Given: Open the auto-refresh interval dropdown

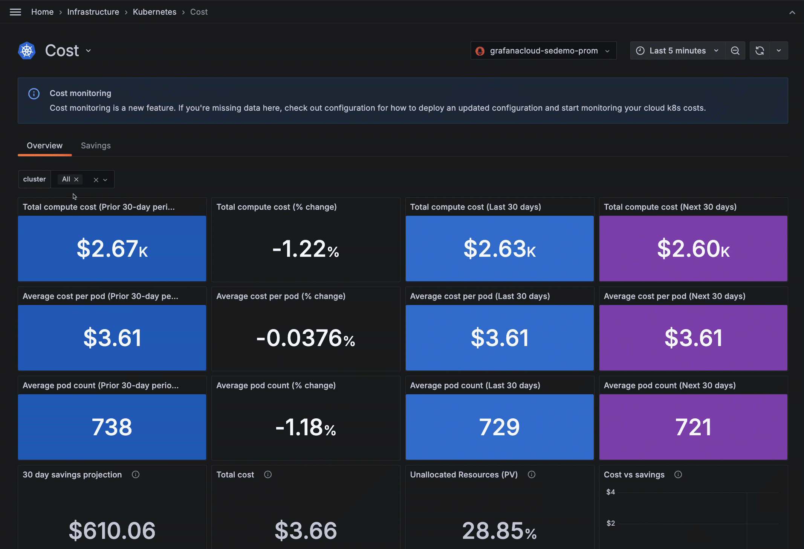Looking at the screenshot, I should click(x=779, y=50).
